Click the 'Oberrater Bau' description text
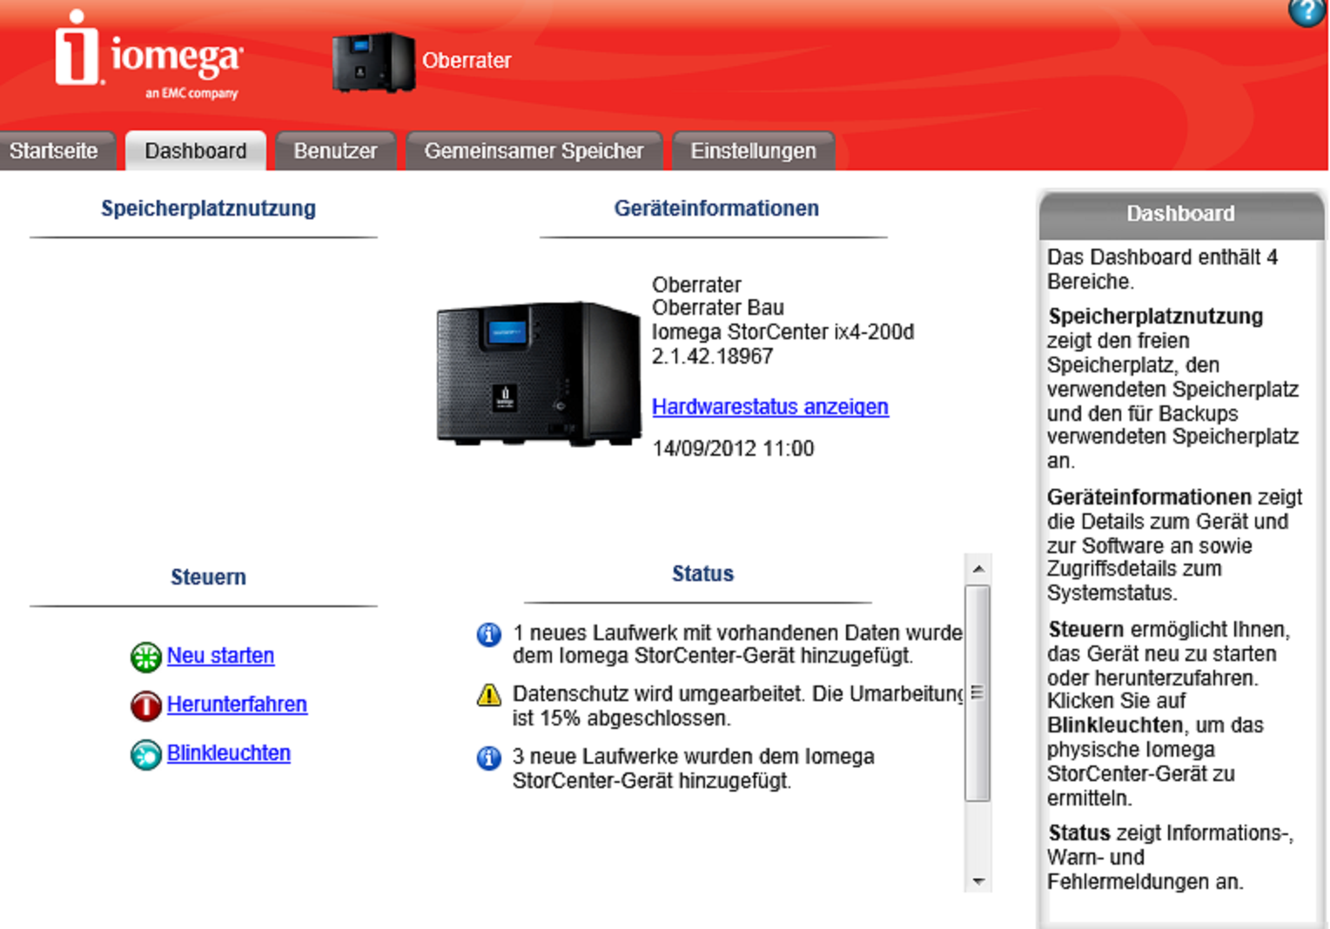The image size is (1330, 929). (718, 307)
